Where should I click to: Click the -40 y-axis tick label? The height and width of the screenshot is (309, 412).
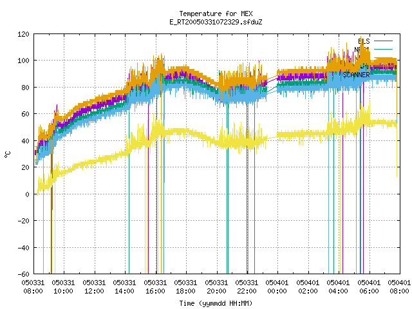coord(23,247)
